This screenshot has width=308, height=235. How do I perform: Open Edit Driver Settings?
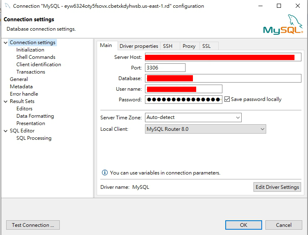[277, 187]
